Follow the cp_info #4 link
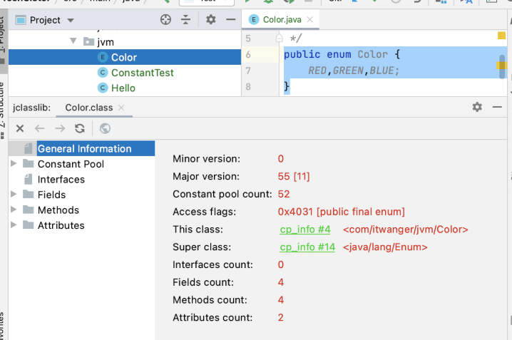 point(305,230)
